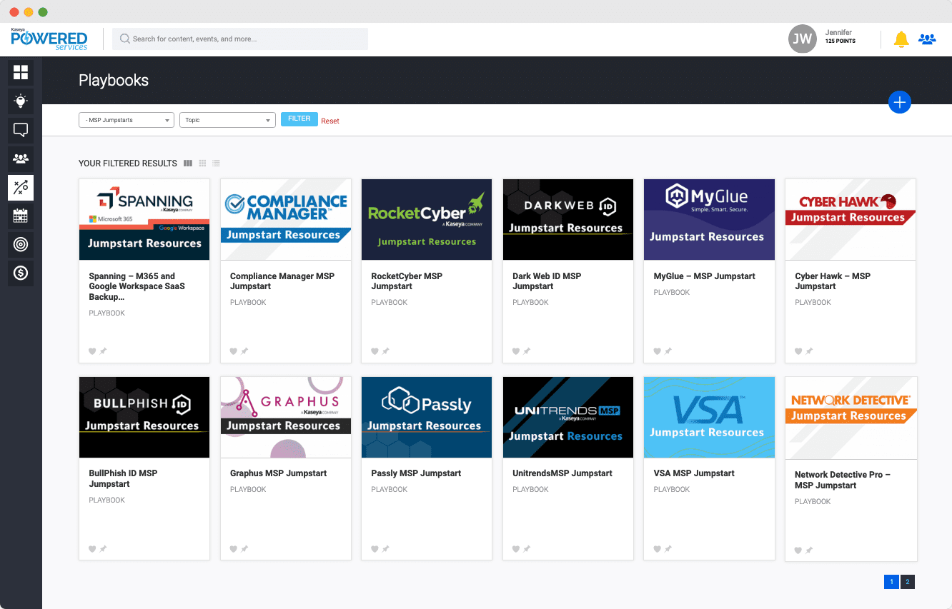Image resolution: width=952 pixels, height=609 pixels.
Task: Open the BullPhish ID Jumpstart thumbnail
Action: click(144, 418)
